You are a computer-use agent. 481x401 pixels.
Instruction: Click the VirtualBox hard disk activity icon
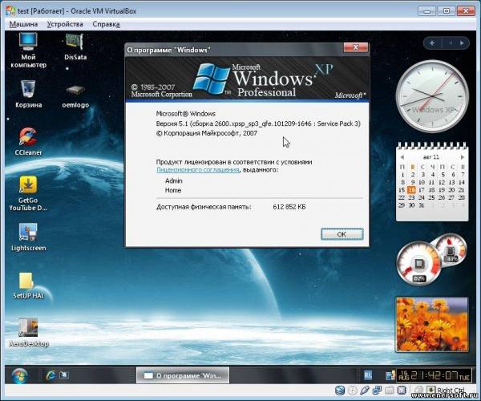click(340, 391)
